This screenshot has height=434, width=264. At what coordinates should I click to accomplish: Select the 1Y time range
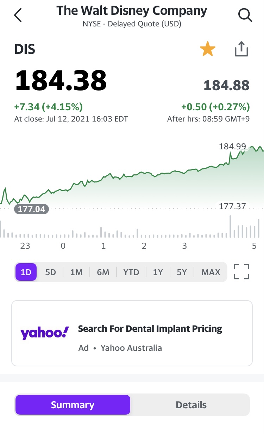[x=158, y=272]
